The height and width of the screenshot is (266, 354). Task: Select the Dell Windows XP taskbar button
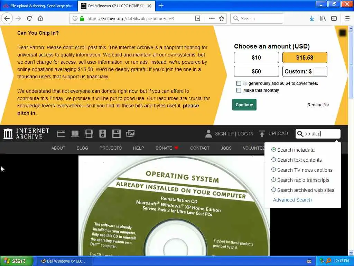[x=64, y=261]
